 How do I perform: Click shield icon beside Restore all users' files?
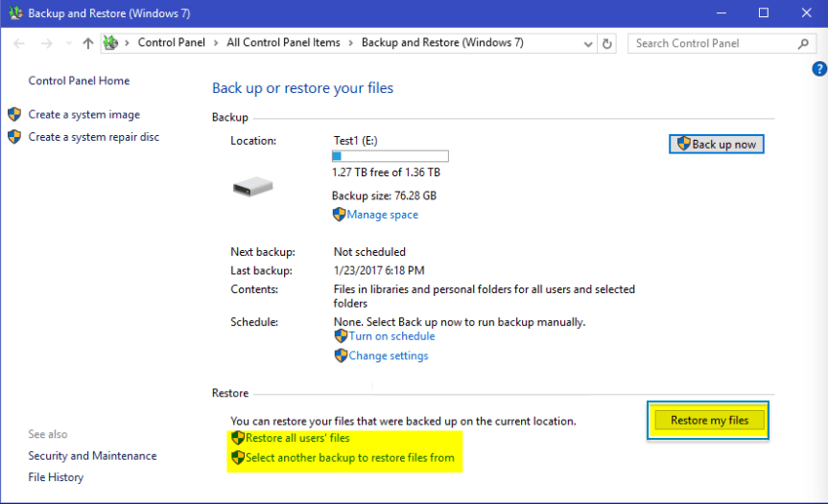[x=238, y=438]
